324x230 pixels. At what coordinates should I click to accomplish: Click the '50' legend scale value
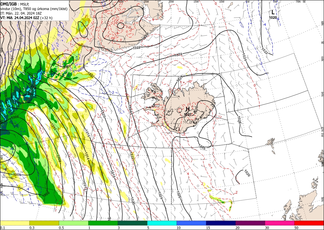tap(296, 228)
